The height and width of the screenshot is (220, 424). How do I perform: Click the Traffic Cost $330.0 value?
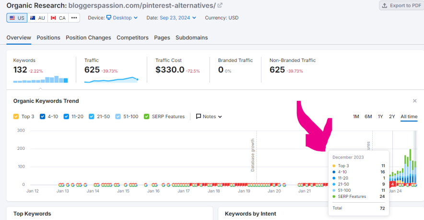pyautogui.click(x=170, y=70)
